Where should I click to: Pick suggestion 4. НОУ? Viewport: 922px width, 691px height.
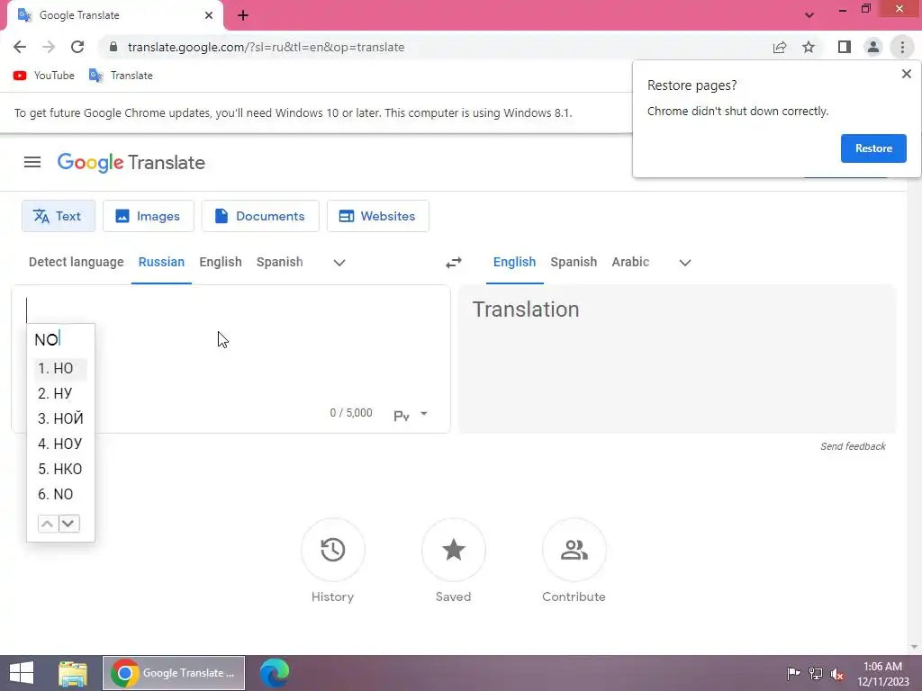[60, 444]
